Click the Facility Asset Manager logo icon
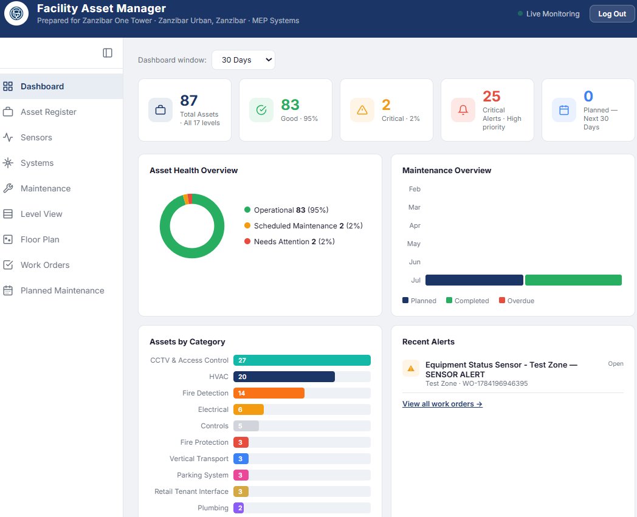 (x=16, y=13)
